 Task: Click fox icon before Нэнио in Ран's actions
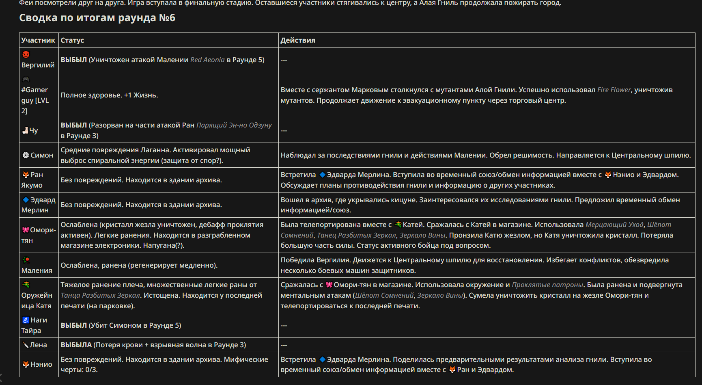[608, 175]
